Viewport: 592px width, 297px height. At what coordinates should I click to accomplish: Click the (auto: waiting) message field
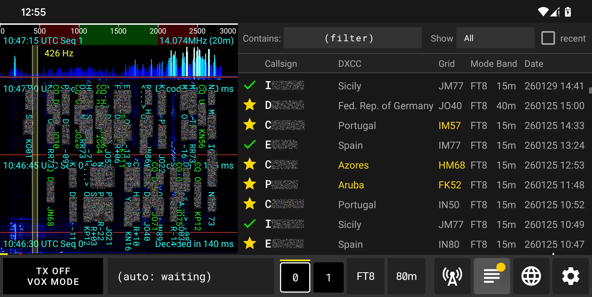tap(191, 276)
